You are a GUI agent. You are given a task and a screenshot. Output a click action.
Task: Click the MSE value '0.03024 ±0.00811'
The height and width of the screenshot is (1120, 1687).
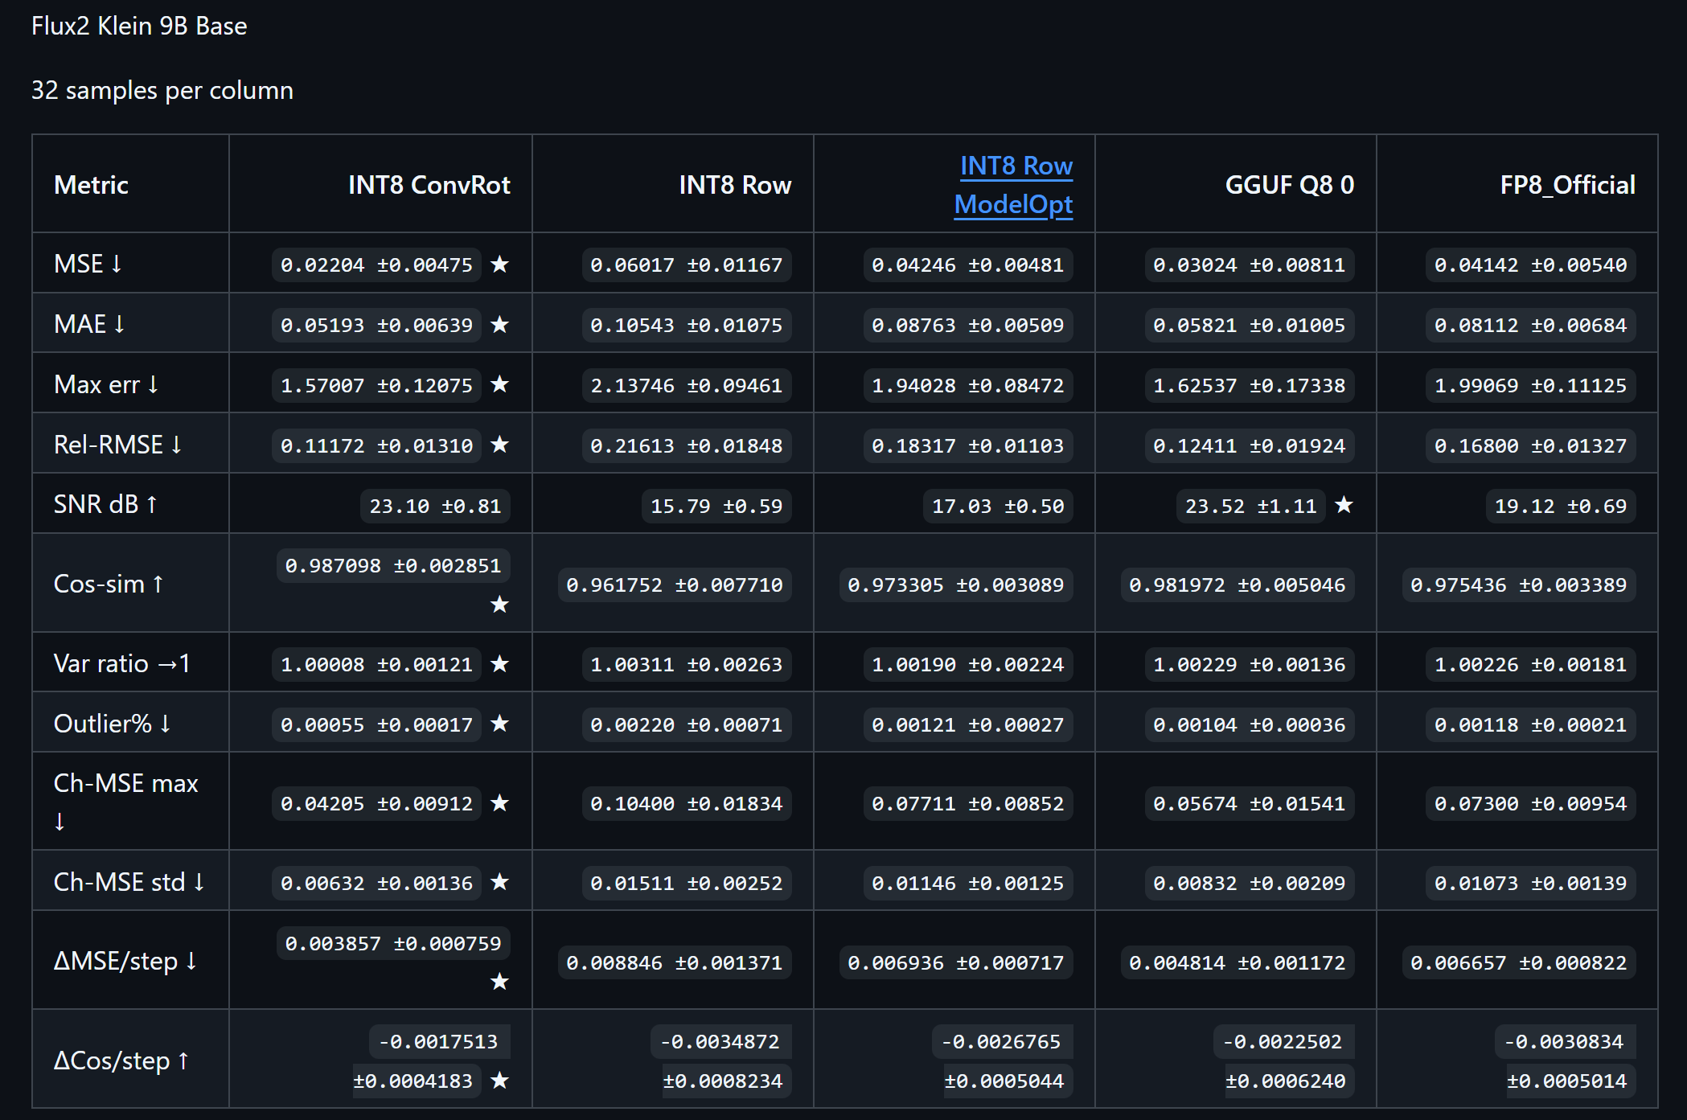1249,265
